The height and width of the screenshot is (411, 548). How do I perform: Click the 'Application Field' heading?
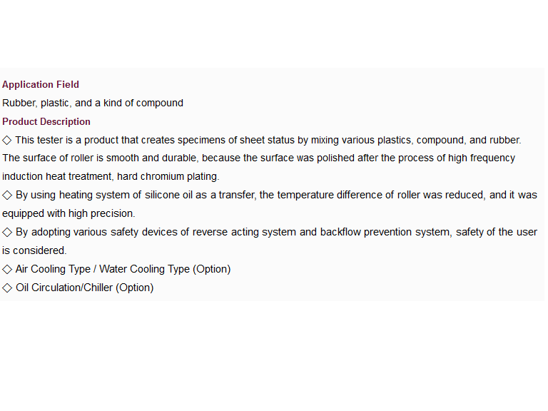pos(41,85)
